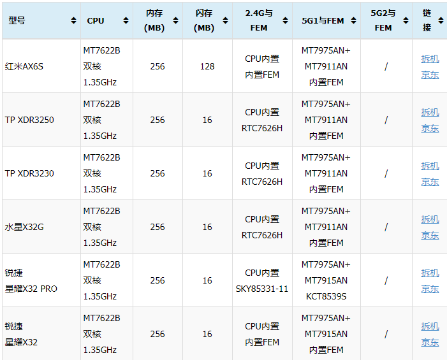Open 拆机 link for 水星X32G
Image resolution: width=447 pixels, height=360 pixels.
coord(430,219)
